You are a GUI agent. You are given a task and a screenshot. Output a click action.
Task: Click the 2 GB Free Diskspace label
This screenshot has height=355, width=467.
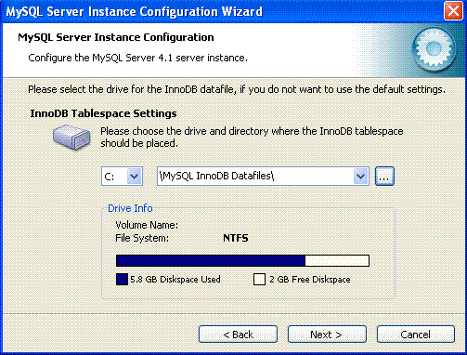click(310, 280)
